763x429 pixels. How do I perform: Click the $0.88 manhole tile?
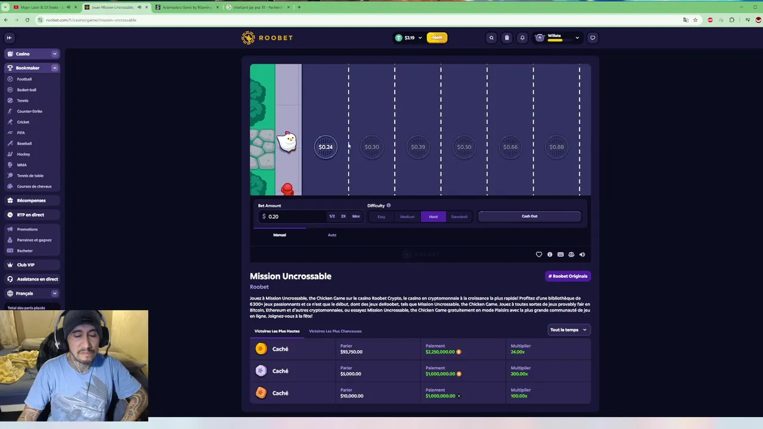tap(556, 147)
